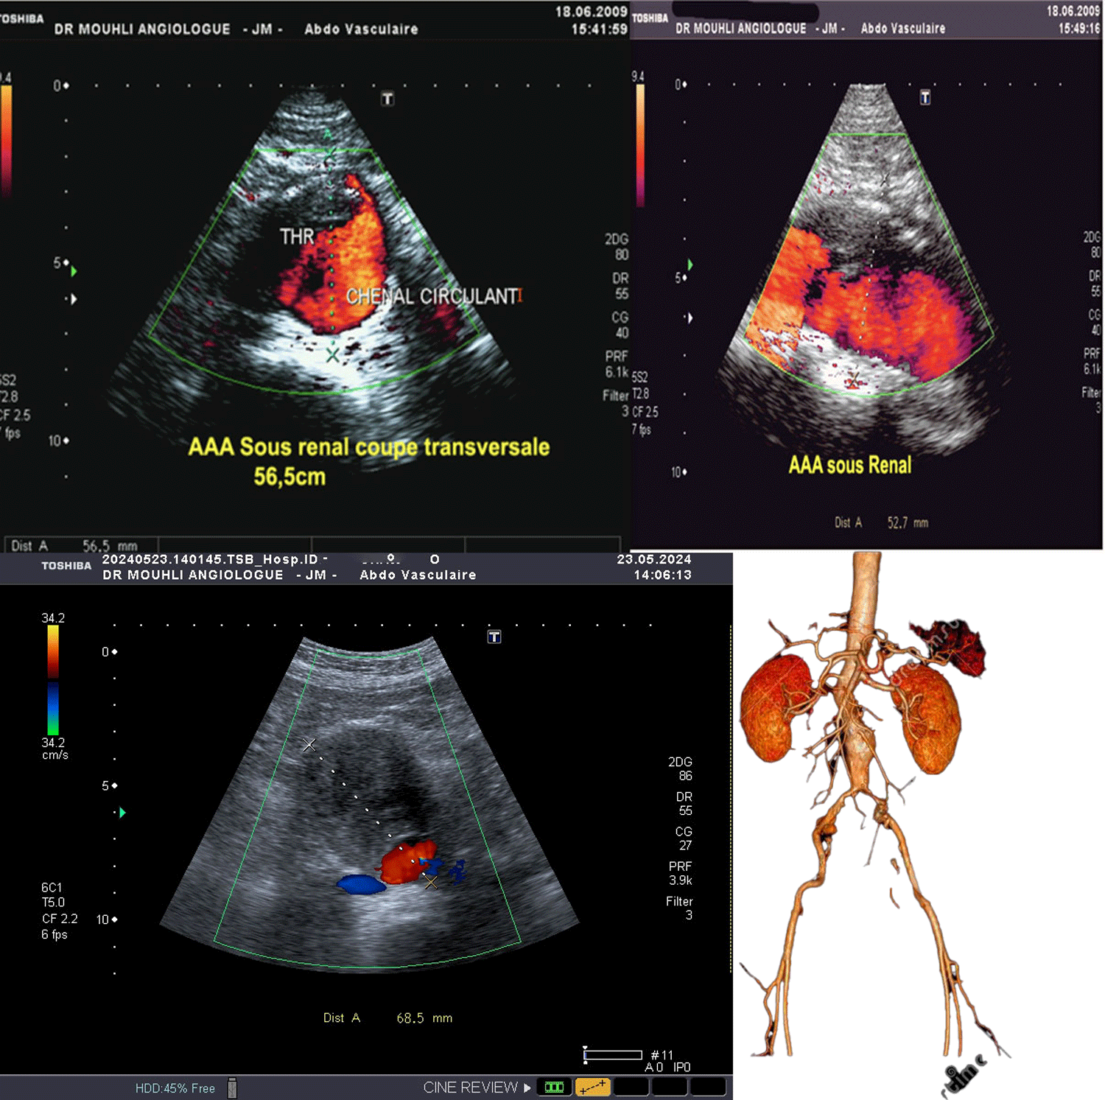Select the Abdo Vasculaire exam type label
1105x1100 pixels.
click(418, 575)
